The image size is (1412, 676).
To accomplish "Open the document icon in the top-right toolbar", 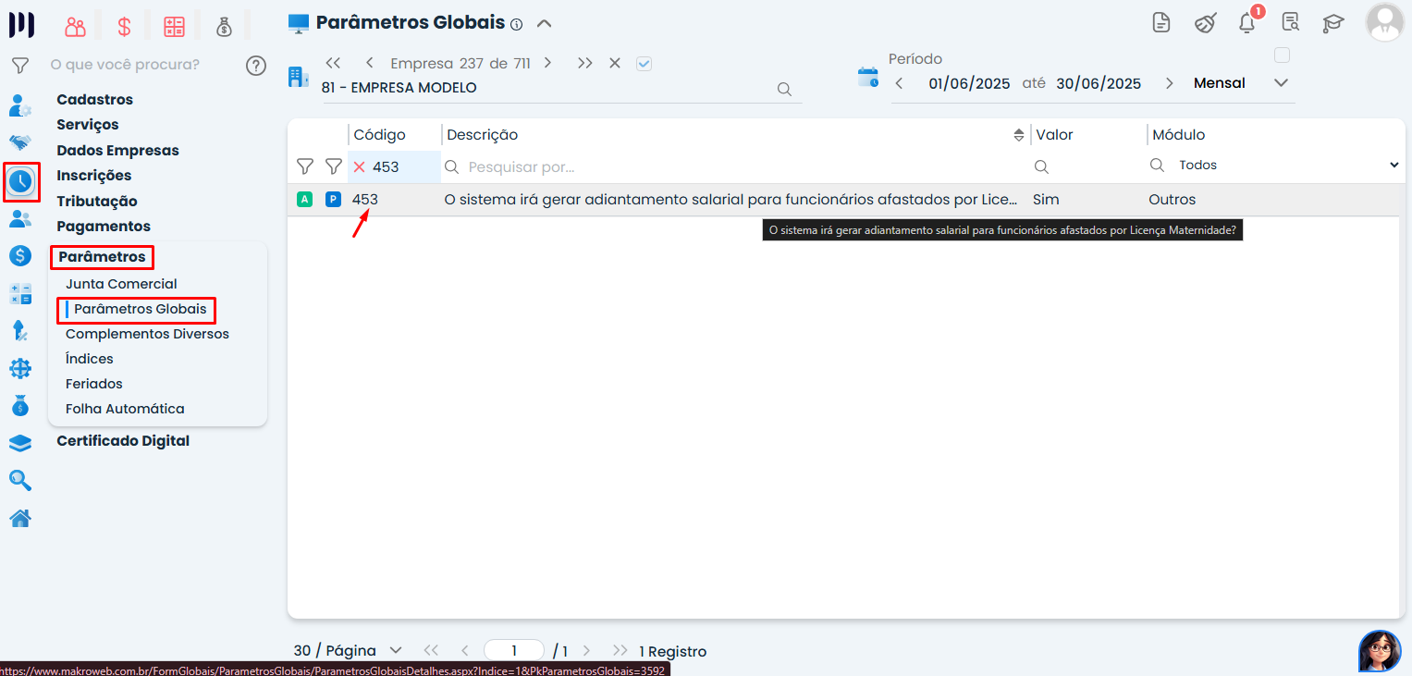I will [x=1161, y=23].
